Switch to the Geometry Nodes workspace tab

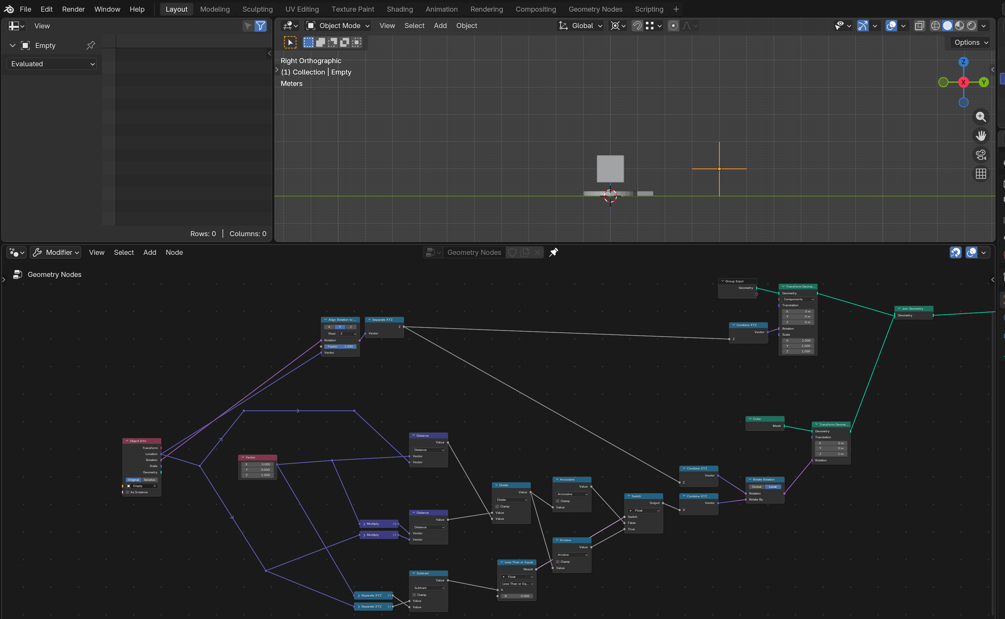click(595, 9)
